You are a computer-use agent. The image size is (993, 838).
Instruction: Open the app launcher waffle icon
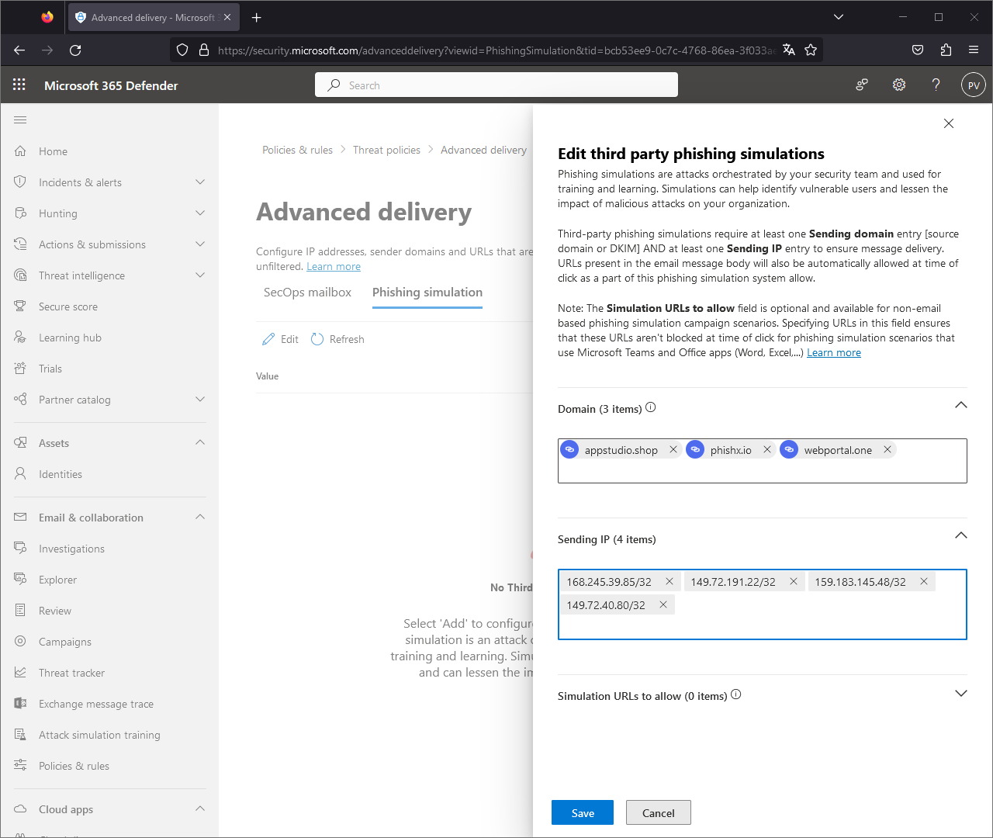point(19,85)
